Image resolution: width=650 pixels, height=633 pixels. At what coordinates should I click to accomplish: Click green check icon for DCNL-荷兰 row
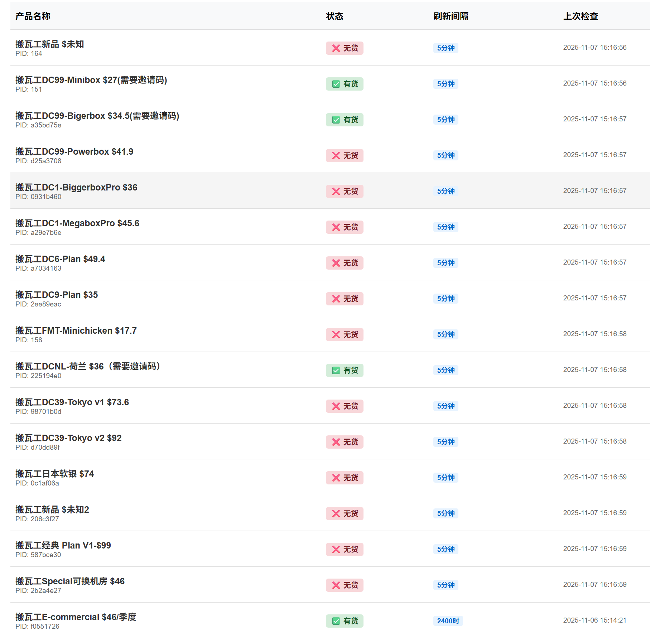(336, 371)
